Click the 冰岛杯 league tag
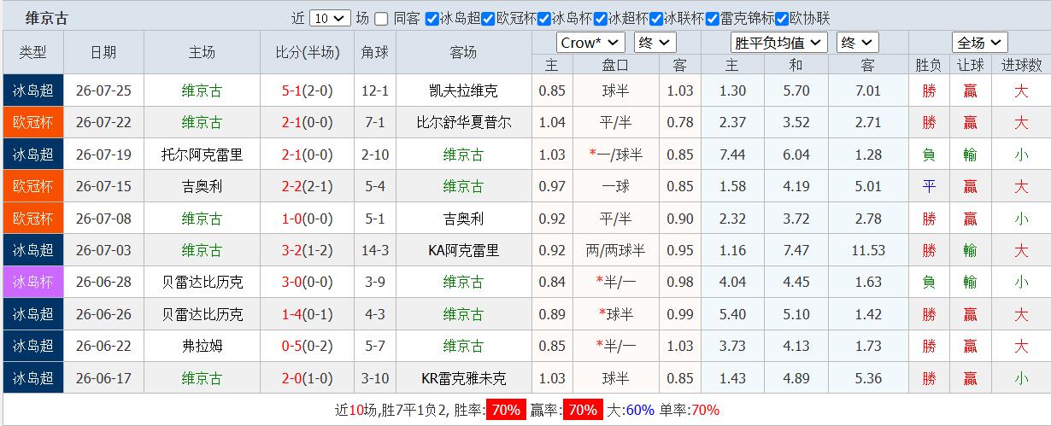This screenshot has height=426, width=1051. [x=33, y=282]
